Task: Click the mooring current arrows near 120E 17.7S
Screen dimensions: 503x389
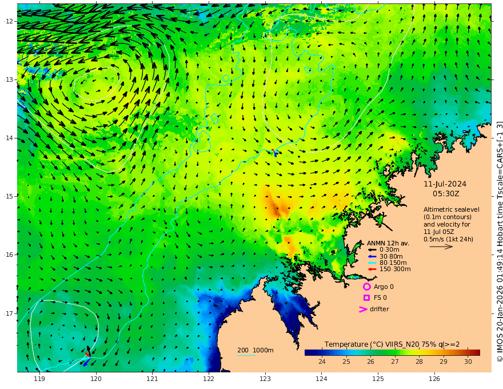Action: click(x=87, y=356)
